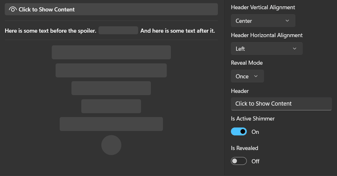Turn on the Is Revealed toggle
This screenshot has width=337, height=176.
[239, 161]
